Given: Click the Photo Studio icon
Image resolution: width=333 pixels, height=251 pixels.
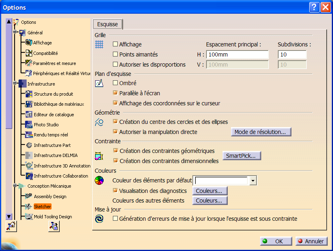Looking at the screenshot, I should (29, 125).
